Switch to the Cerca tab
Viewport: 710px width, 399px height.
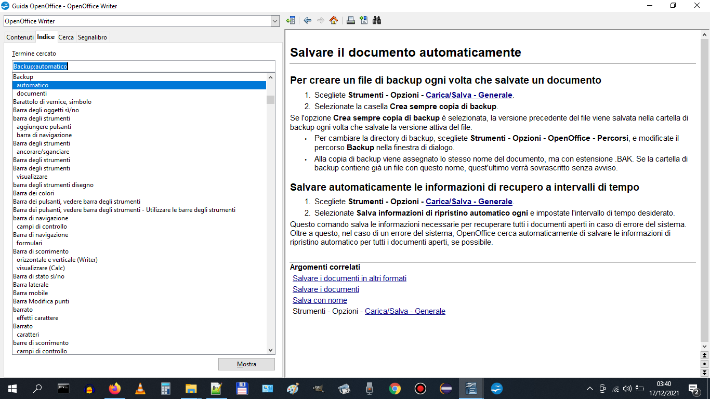coord(66,37)
